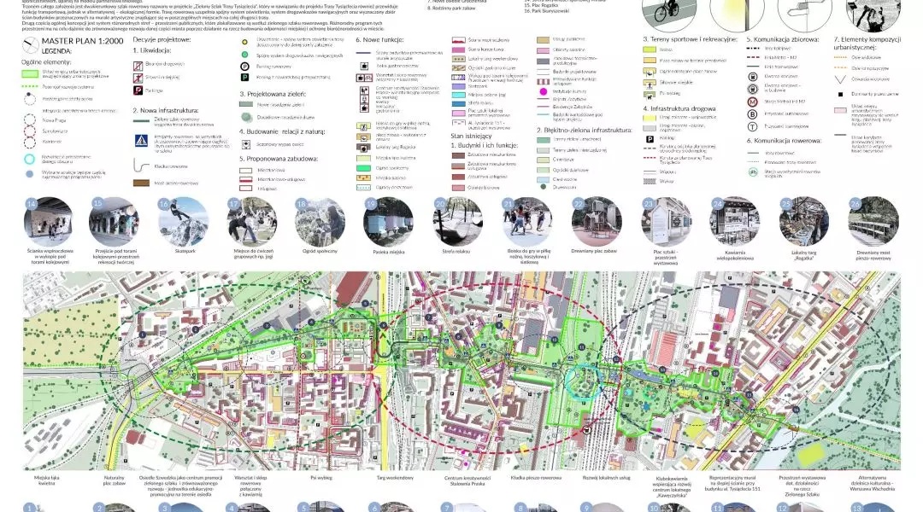
Task: Open the Ścianka wspinaczkowa climbing wall photo
Action: (x=48, y=222)
